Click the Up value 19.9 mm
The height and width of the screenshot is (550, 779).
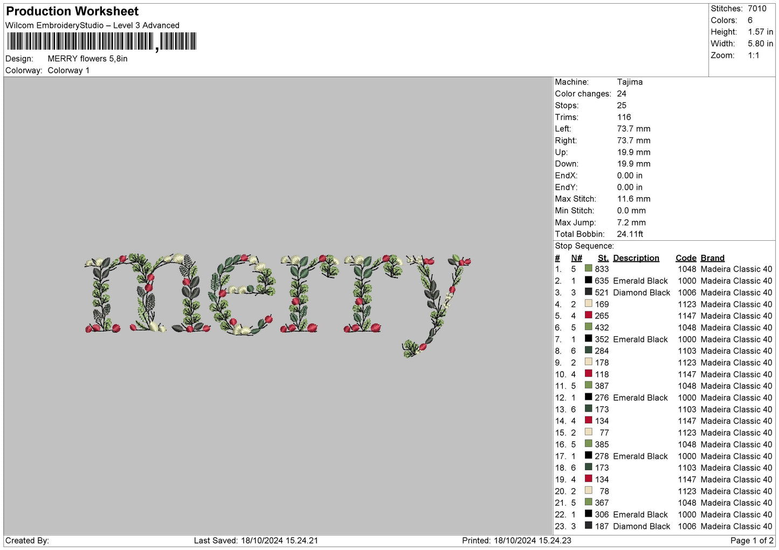point(633,152)
